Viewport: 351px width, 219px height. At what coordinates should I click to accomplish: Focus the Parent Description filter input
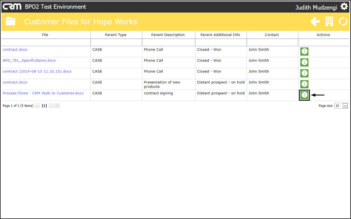coord(169,42)
